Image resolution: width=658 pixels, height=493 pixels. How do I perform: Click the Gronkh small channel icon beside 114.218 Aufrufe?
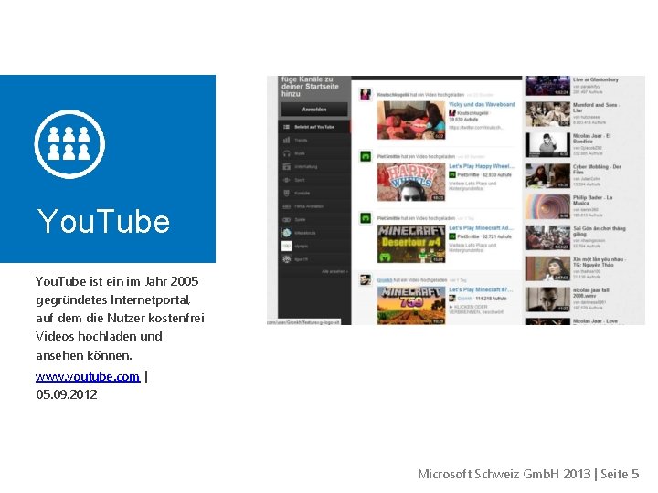[x=452, y=299]
